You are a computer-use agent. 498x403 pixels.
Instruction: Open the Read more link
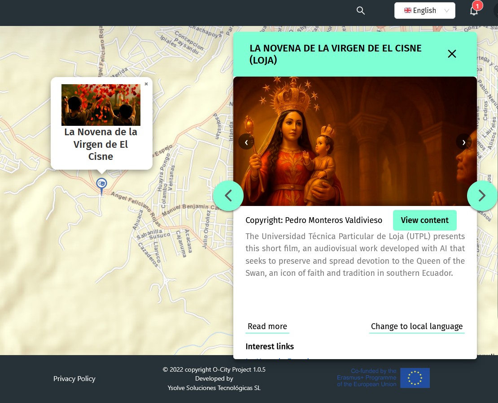(267, 326)
